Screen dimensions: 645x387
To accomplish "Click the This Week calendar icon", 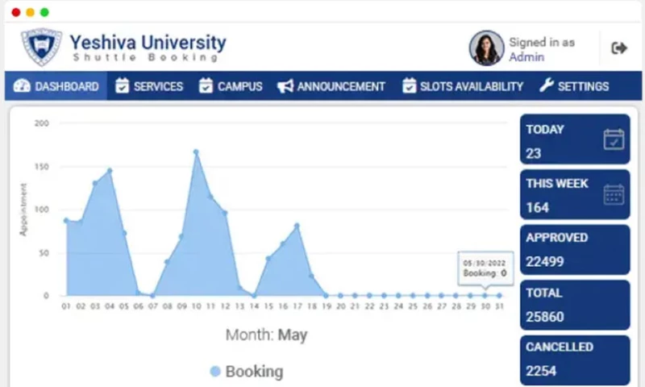I will coord(614,194).
